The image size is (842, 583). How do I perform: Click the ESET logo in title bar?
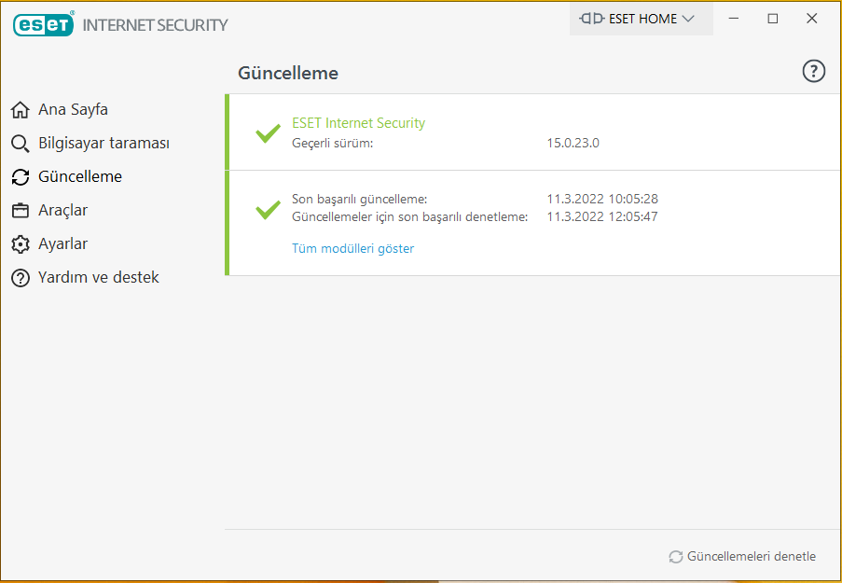(x=43, y=24)
